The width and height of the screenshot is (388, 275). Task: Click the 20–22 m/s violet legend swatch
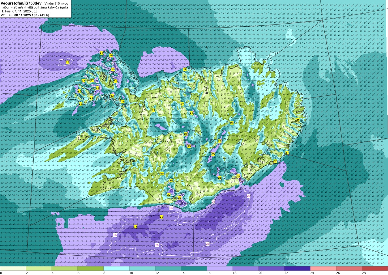click(272, 268)
